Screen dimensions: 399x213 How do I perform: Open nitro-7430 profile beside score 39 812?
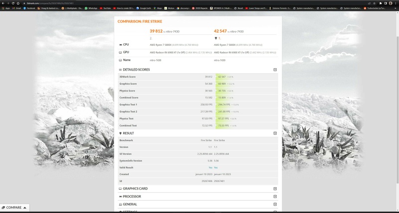point(173,31)
